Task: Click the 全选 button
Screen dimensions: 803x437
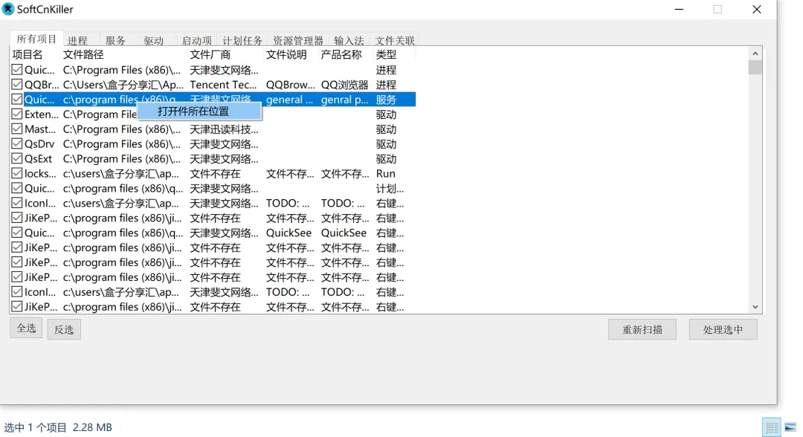Action: 26,328
